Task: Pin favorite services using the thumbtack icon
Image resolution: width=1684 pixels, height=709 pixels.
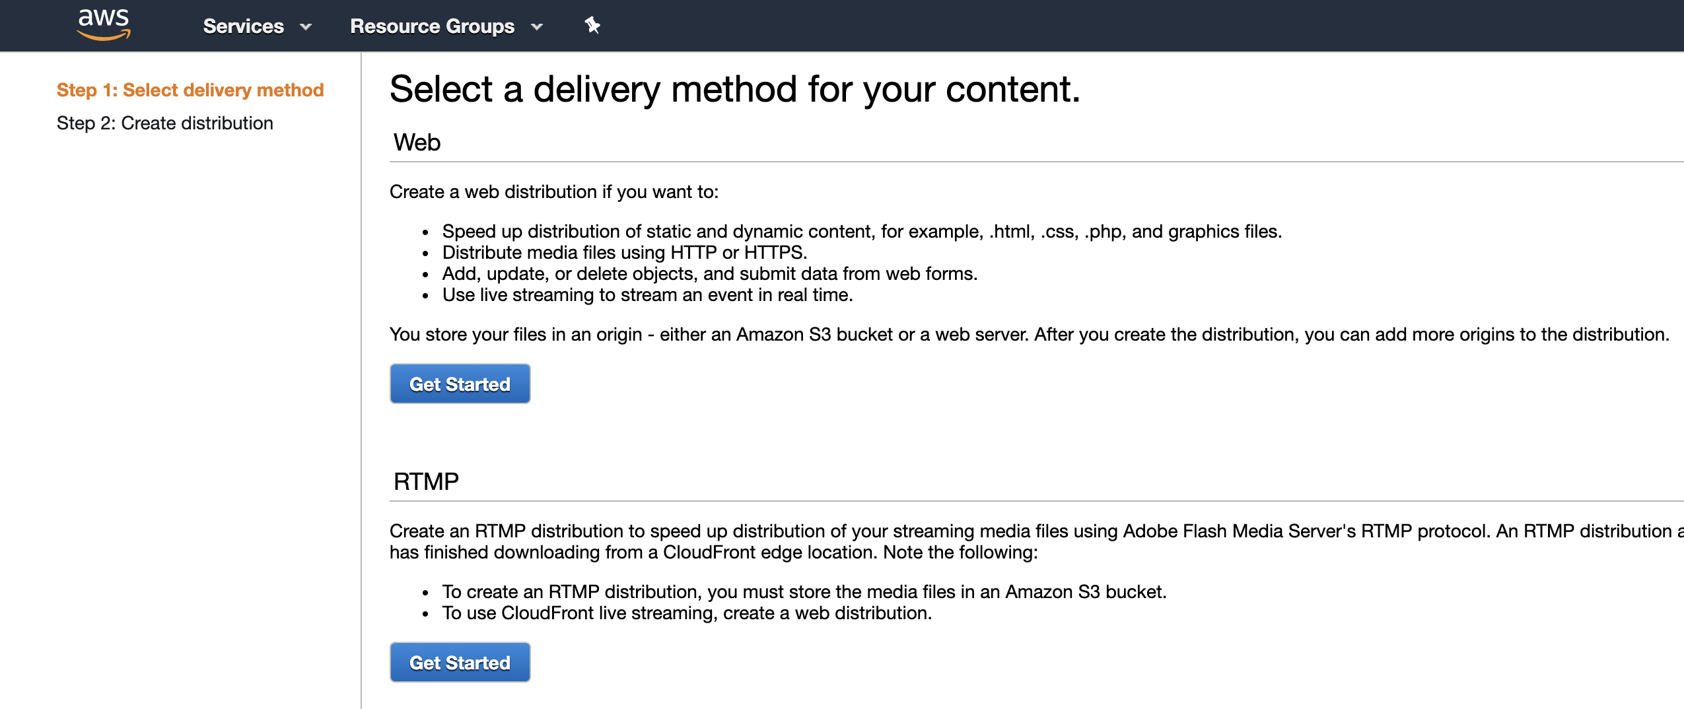Action: point(592,25)
